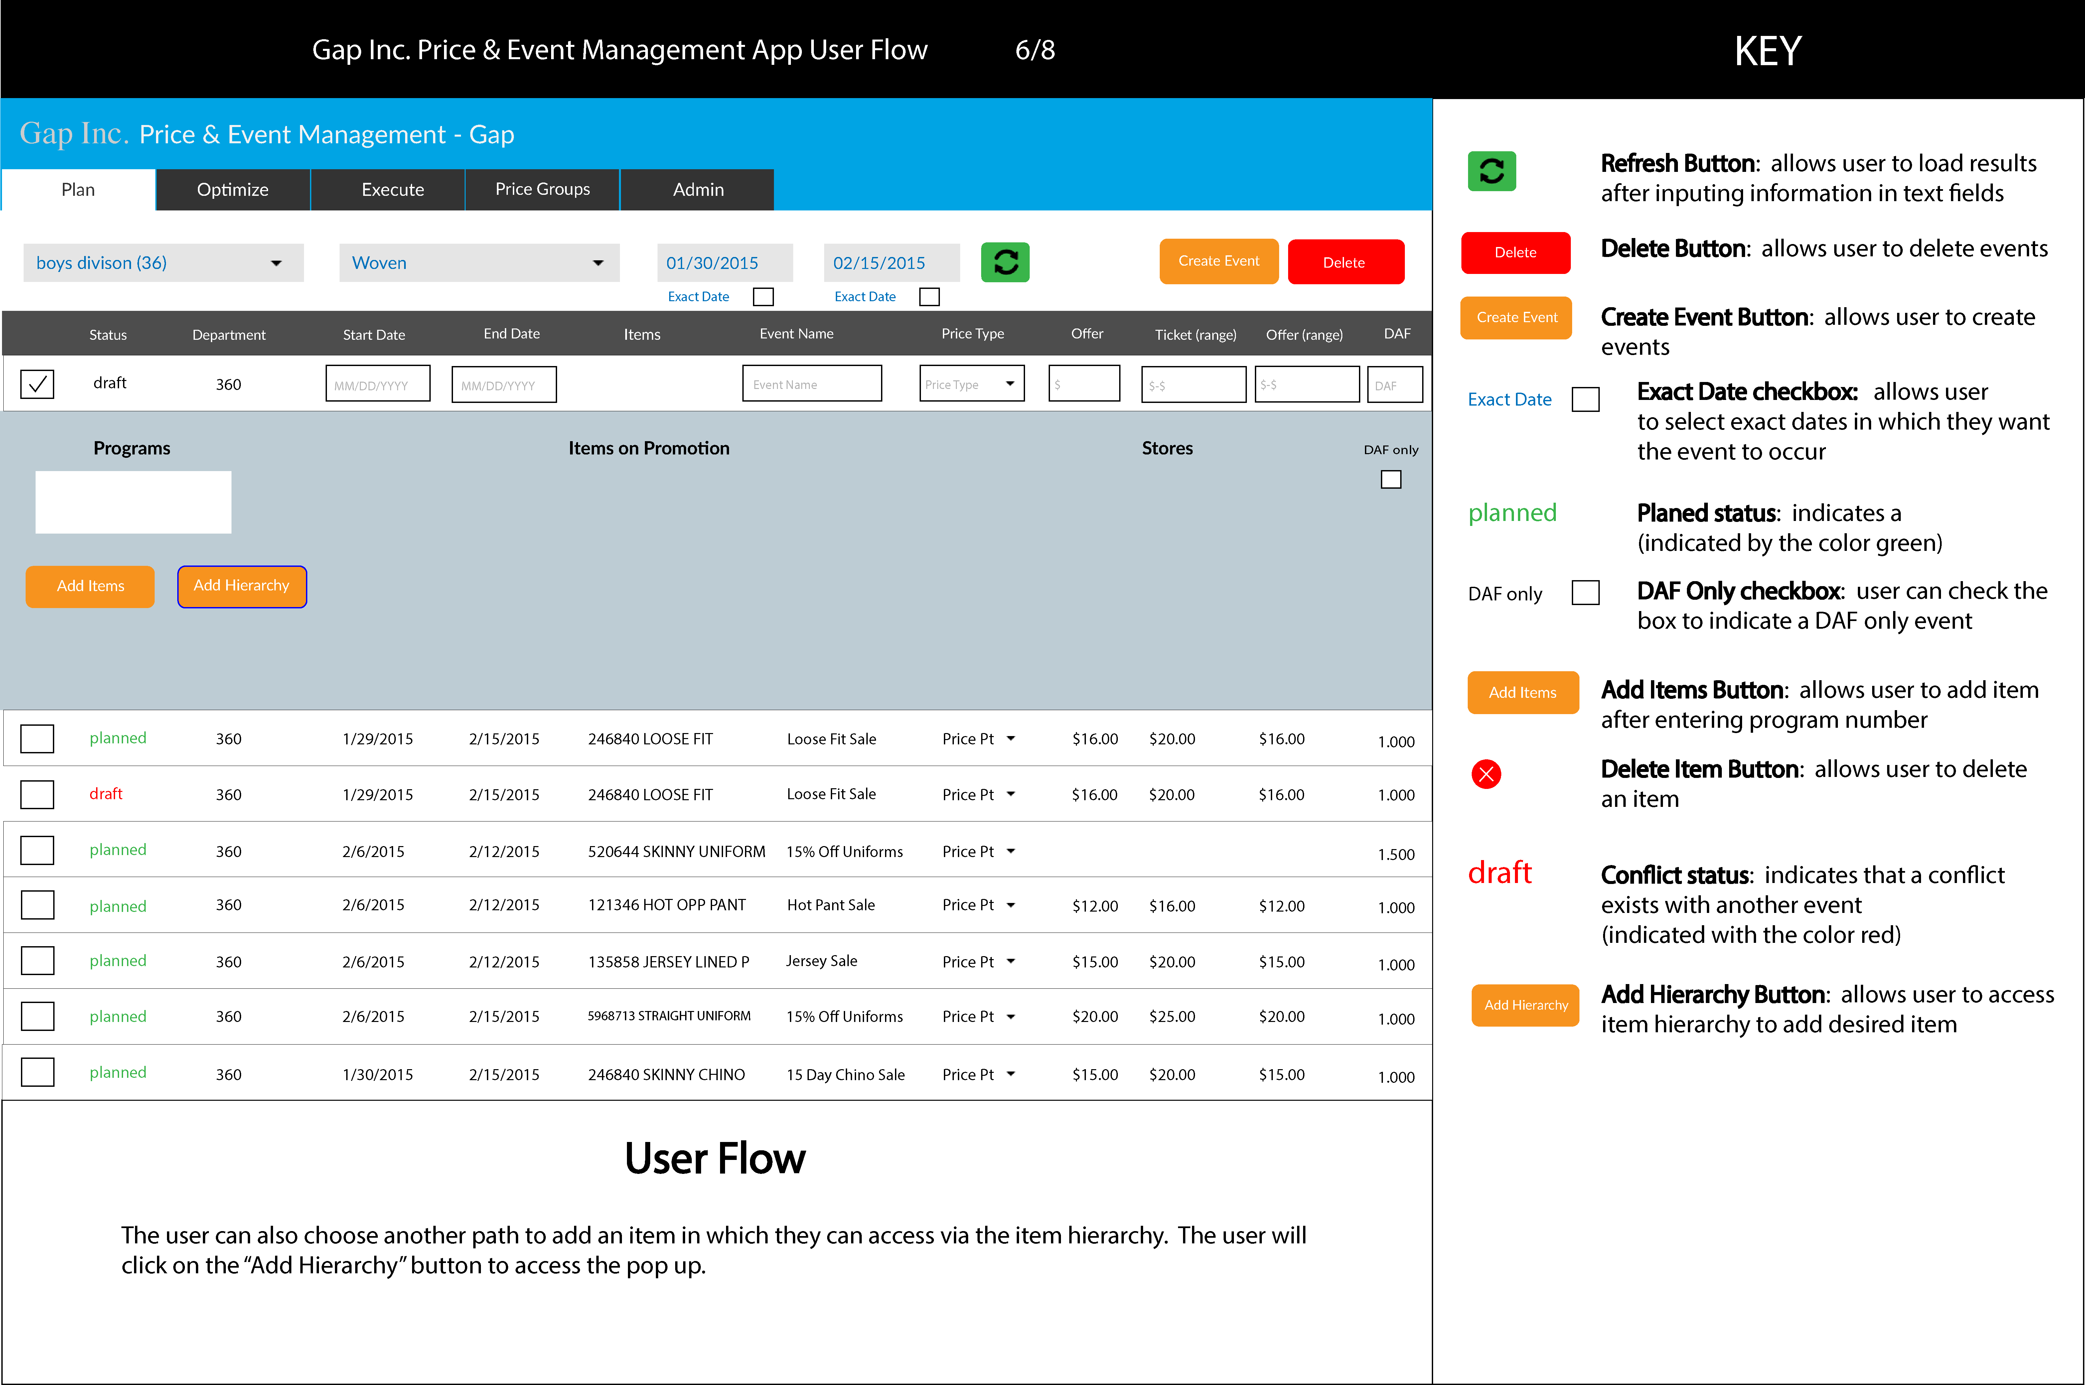Click the orange Create Event button
The width and height of the screenshot is (2085, 1385).
click(1218, 261)
